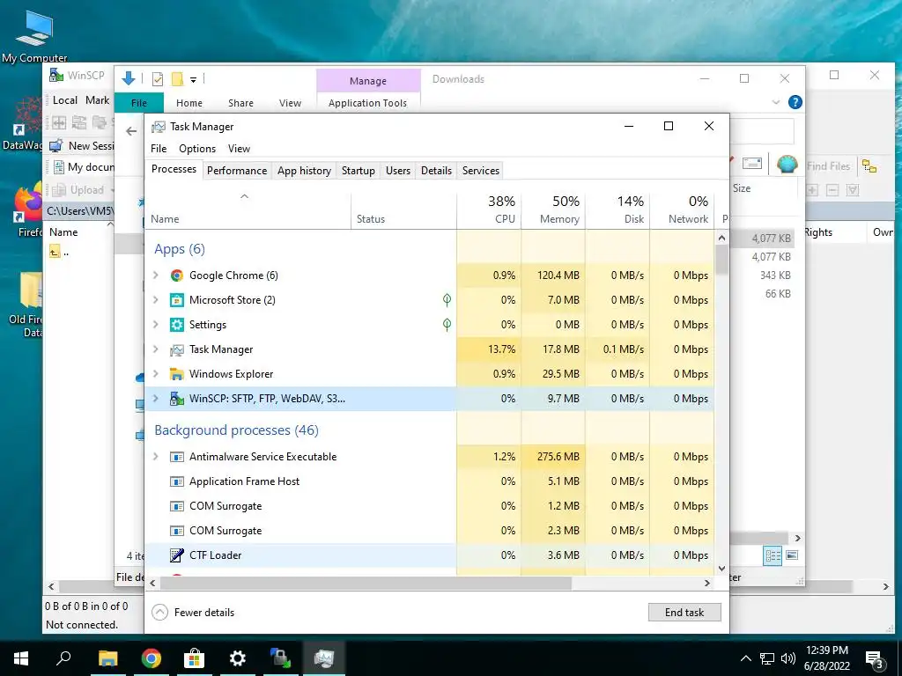Click the taskbar clock showing 12:39 PM

[x=826, y=658]
